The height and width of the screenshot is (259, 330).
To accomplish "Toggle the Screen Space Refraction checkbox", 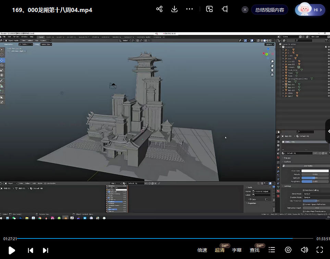I will click(304, 204).
